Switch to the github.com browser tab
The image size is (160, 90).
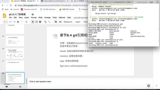(x=54, y=1)
